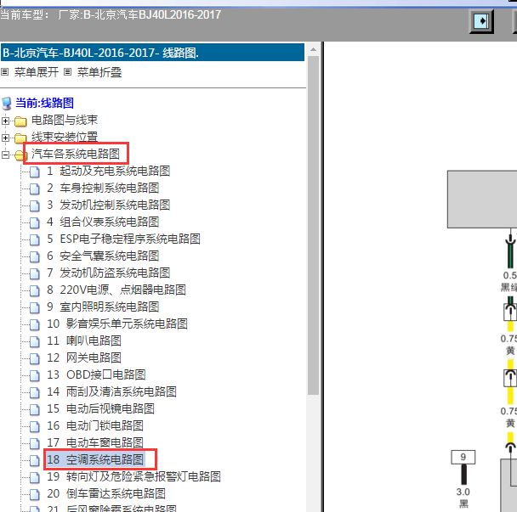Open 11 喇叭电路图
Screen dimensions: 517x512
84,340
